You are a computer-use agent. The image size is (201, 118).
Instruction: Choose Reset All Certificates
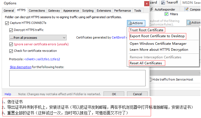point(146,63)
